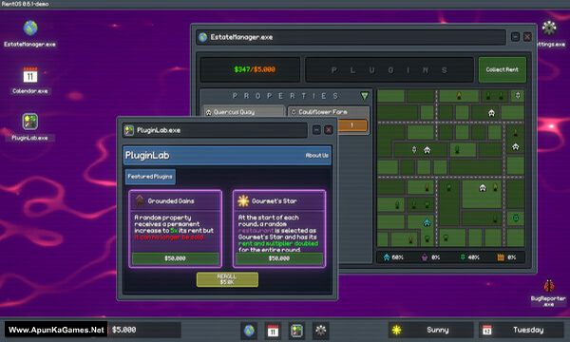
Task: Open the Settings.exe gear desktop icon
Action: pos(549,33)
